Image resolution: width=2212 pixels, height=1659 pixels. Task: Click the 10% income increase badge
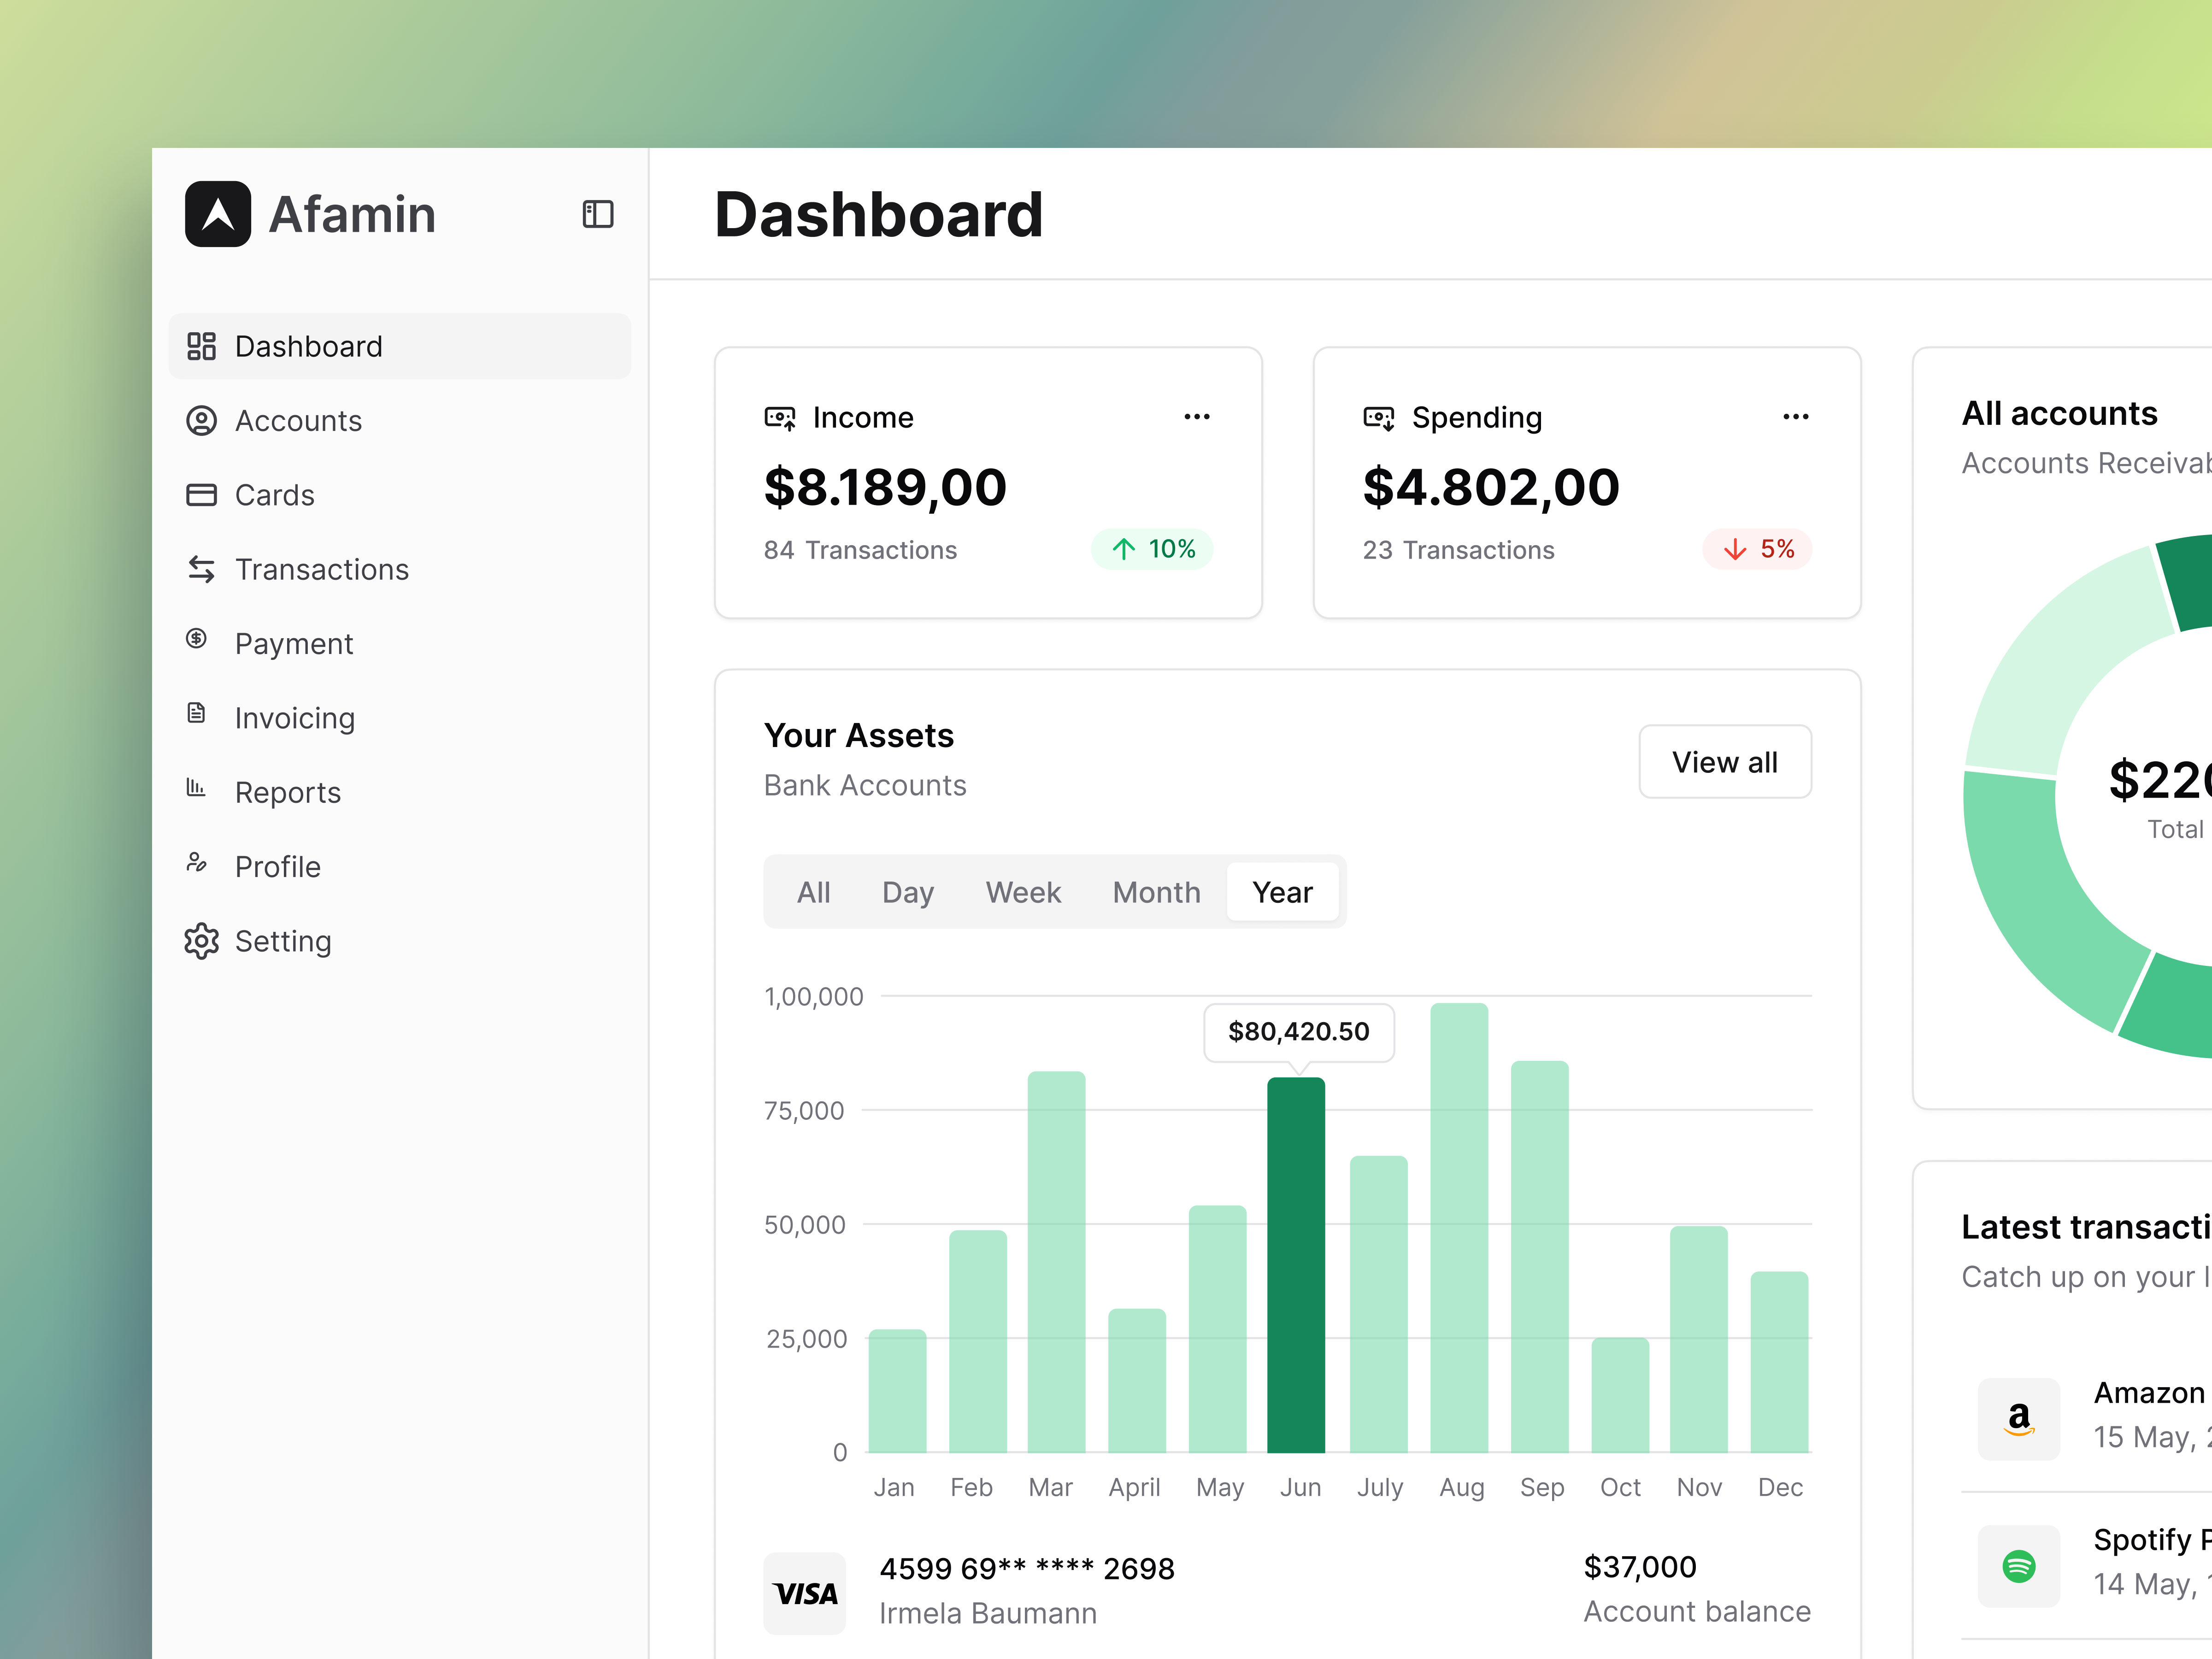click(x=1153, y=549)
